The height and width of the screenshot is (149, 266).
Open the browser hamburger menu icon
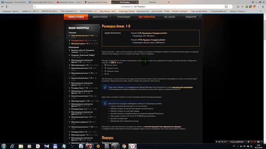pos(253,2)
